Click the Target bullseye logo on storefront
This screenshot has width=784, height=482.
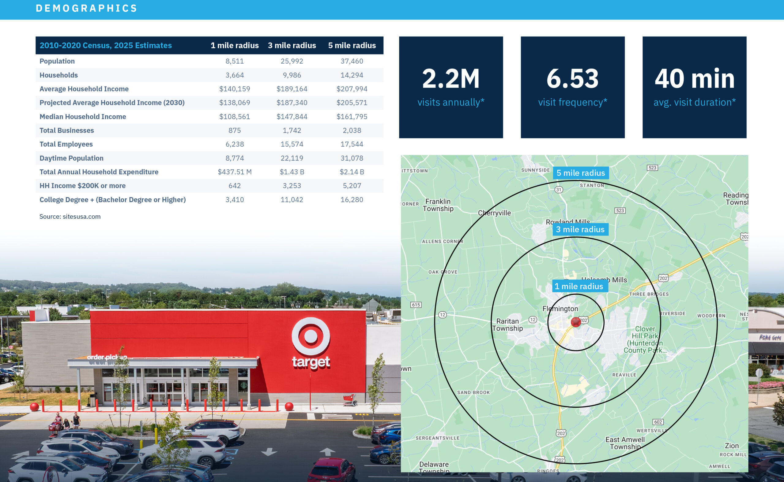311,336
